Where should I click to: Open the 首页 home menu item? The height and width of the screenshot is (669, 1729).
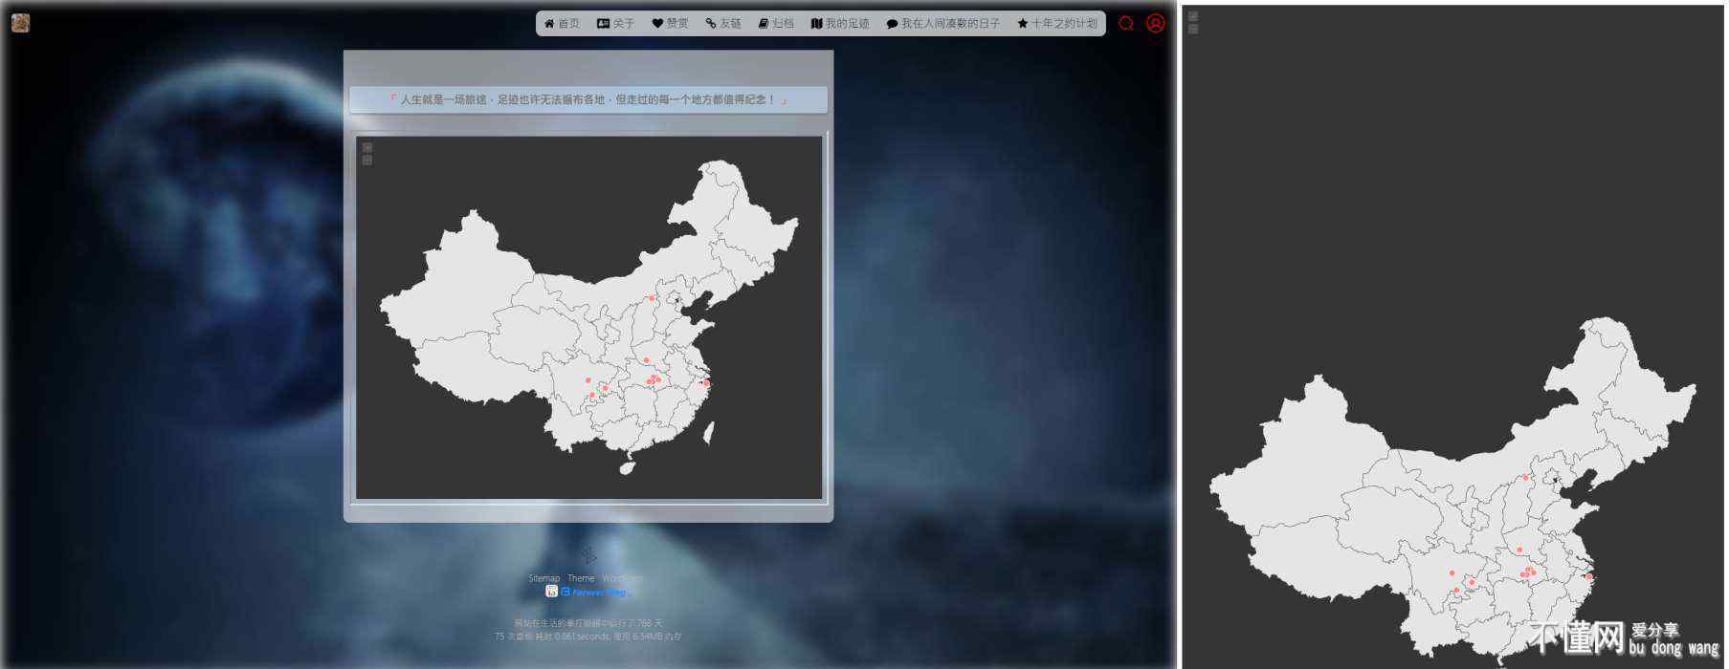(x=562, y=24)
